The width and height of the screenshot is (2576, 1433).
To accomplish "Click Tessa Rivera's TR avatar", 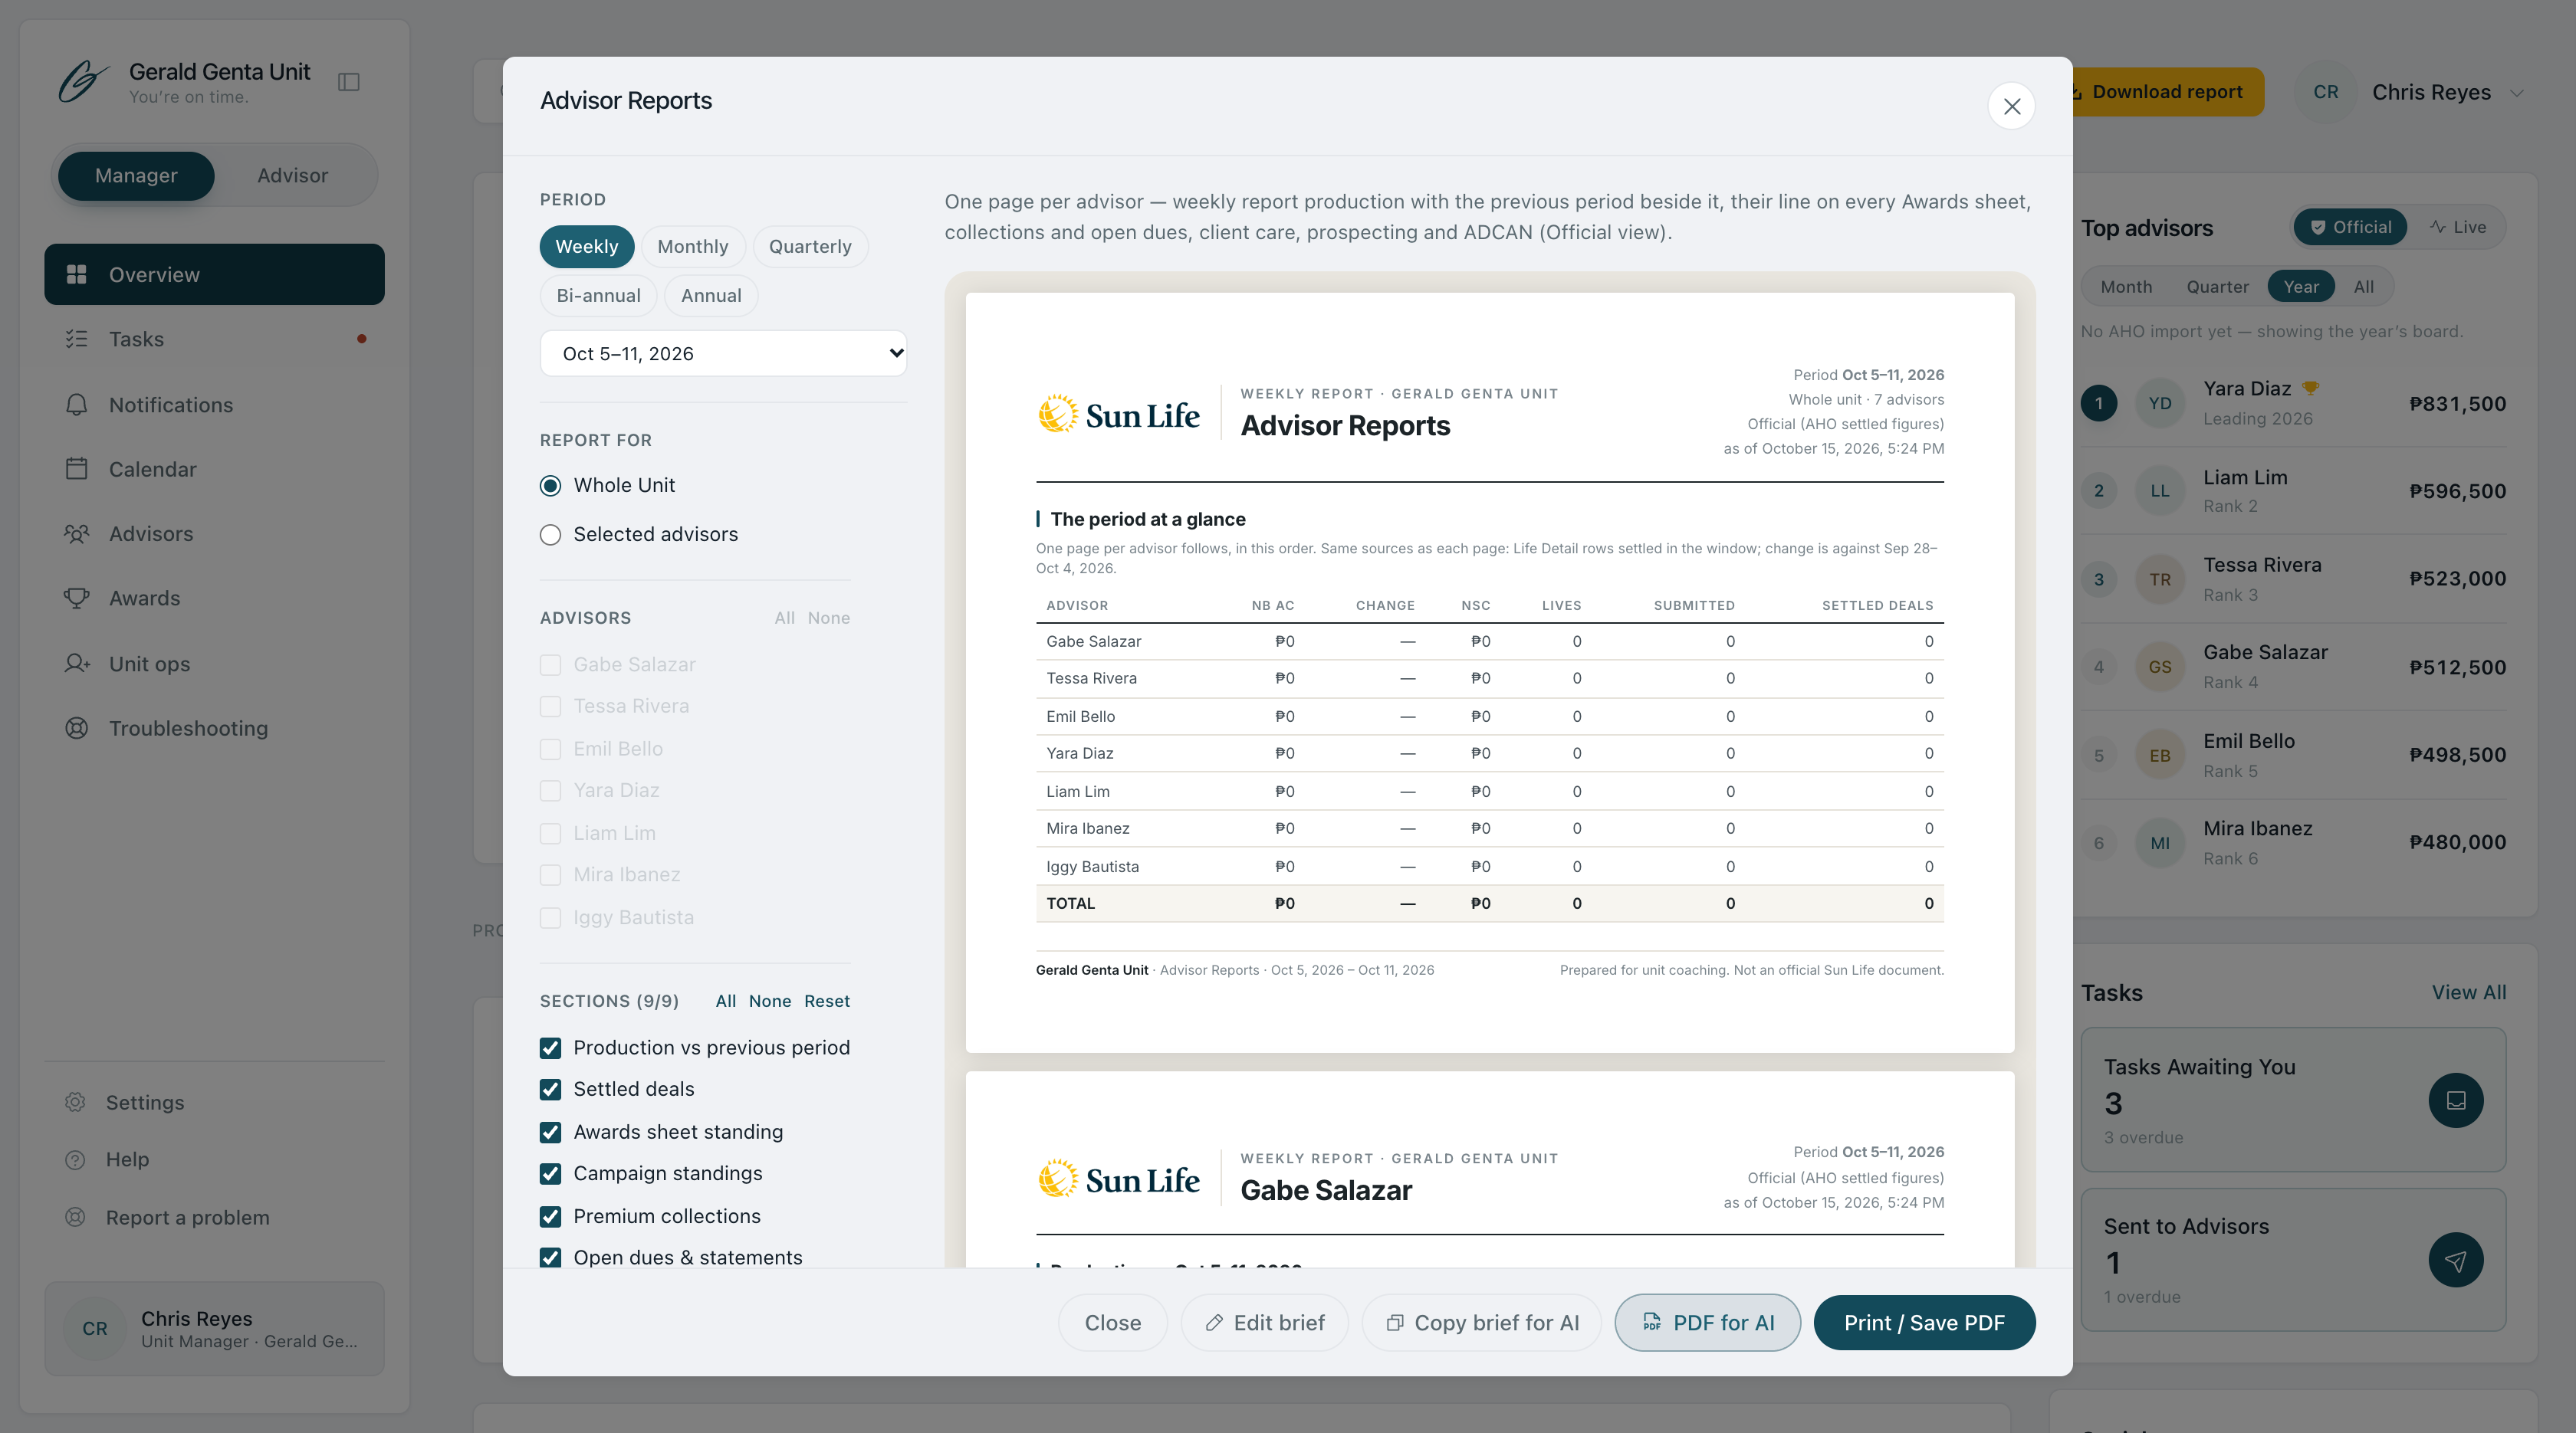I will click(2160, 579).
